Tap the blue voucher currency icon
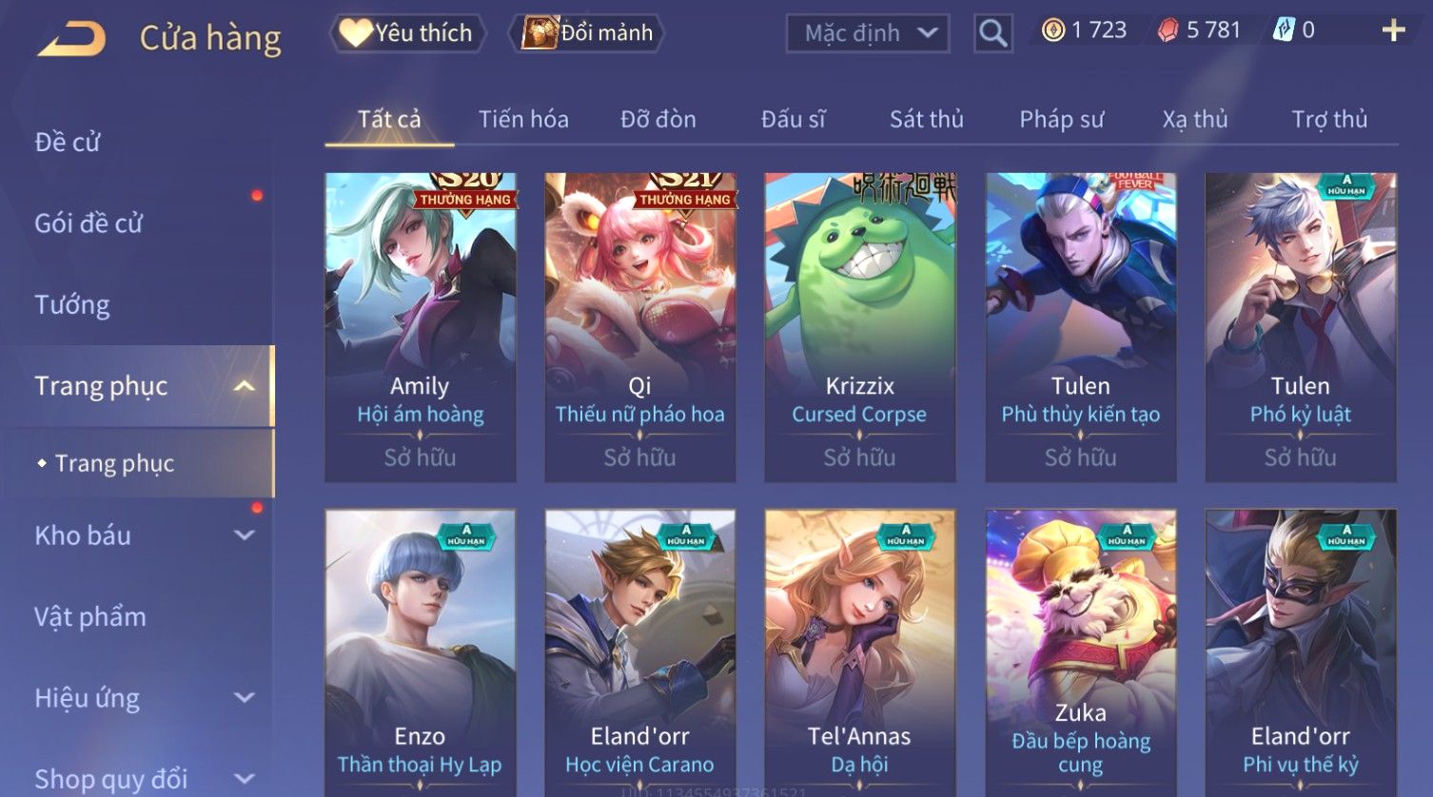The width and height of the screenshot is (1433, 797). [x=1284, y=30]
